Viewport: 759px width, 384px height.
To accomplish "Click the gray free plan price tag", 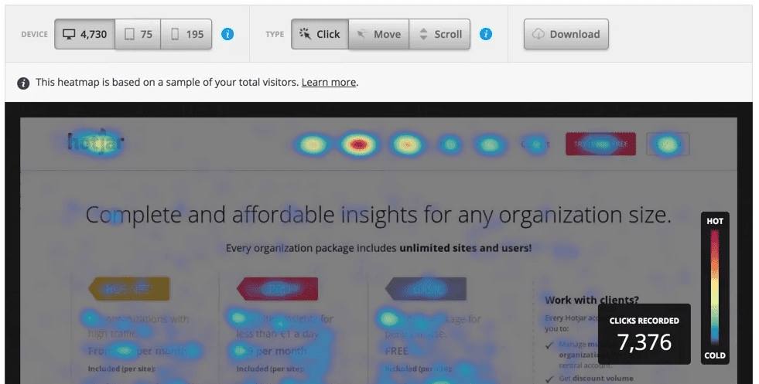I will pos(426,289).
